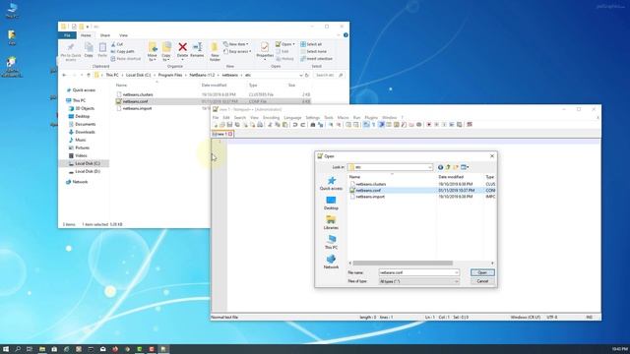The height and width of the screenshot is (354, 630).
Task: Select Network in Explorer navigation pane
Action: (x=80, y=182)
